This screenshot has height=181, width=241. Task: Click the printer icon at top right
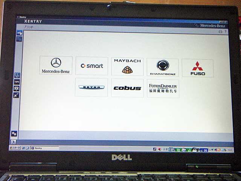click(220, 32)
